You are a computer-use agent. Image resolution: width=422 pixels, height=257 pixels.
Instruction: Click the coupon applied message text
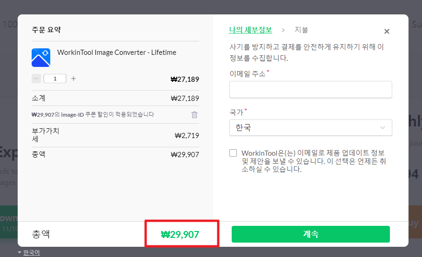tap(93, 114)
